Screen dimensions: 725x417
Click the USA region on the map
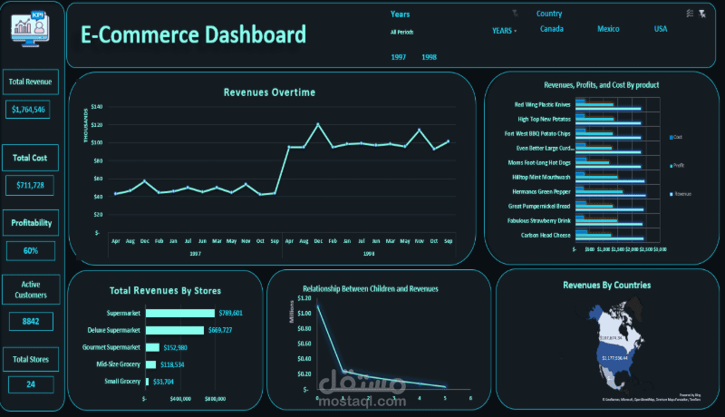coord(614,358)
